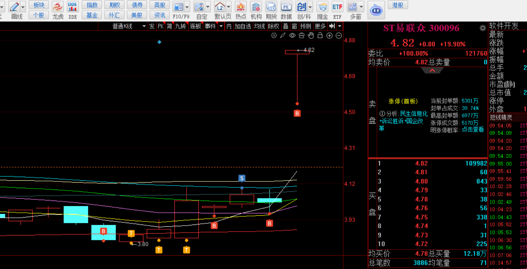Open the F10/F9 info icon
The image size is (527, 269).
178,7
